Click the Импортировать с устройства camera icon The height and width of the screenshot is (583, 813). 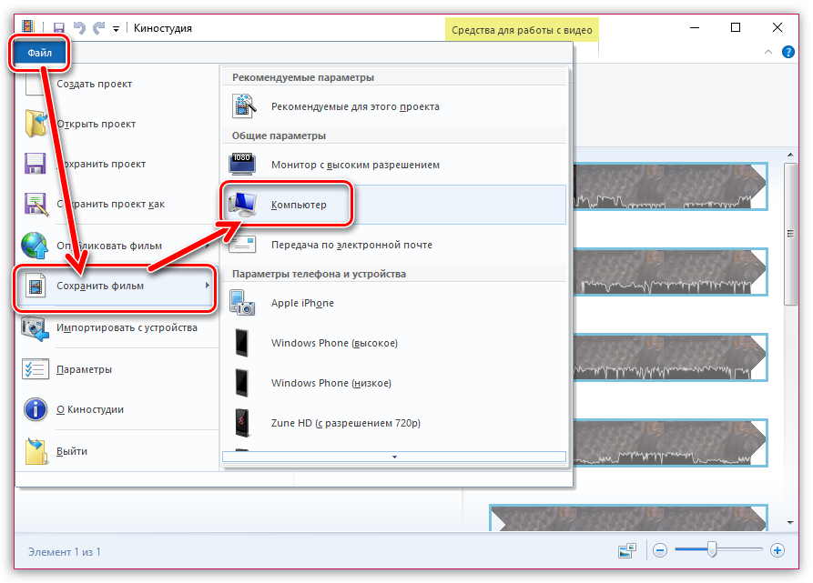pos(36,327)
